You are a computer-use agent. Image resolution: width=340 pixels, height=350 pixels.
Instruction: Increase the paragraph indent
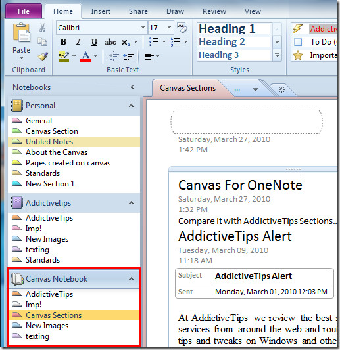(128, 56)
